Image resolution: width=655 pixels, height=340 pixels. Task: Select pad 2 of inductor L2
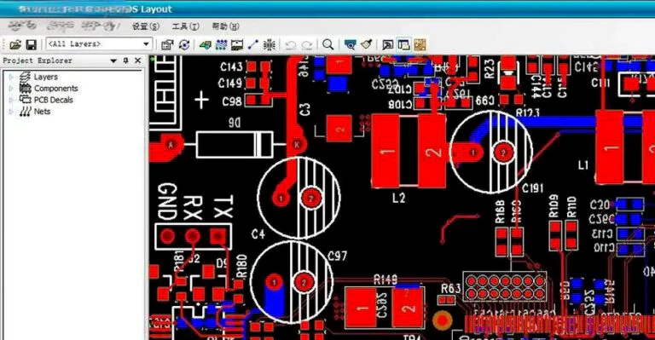click(x=432, y=152)
